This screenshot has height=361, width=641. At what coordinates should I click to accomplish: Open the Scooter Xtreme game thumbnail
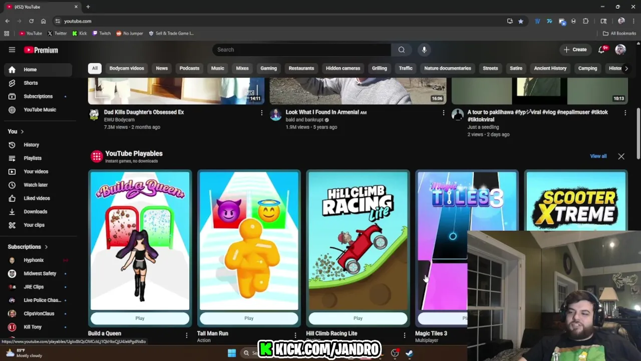tap(576, 202)
